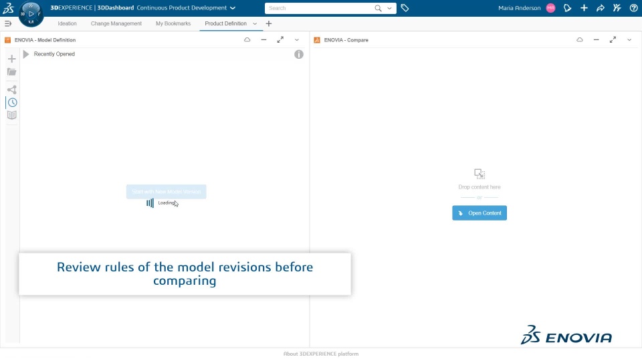Select the Product Definition tab
Screen dimensions: 642x361
225,24
